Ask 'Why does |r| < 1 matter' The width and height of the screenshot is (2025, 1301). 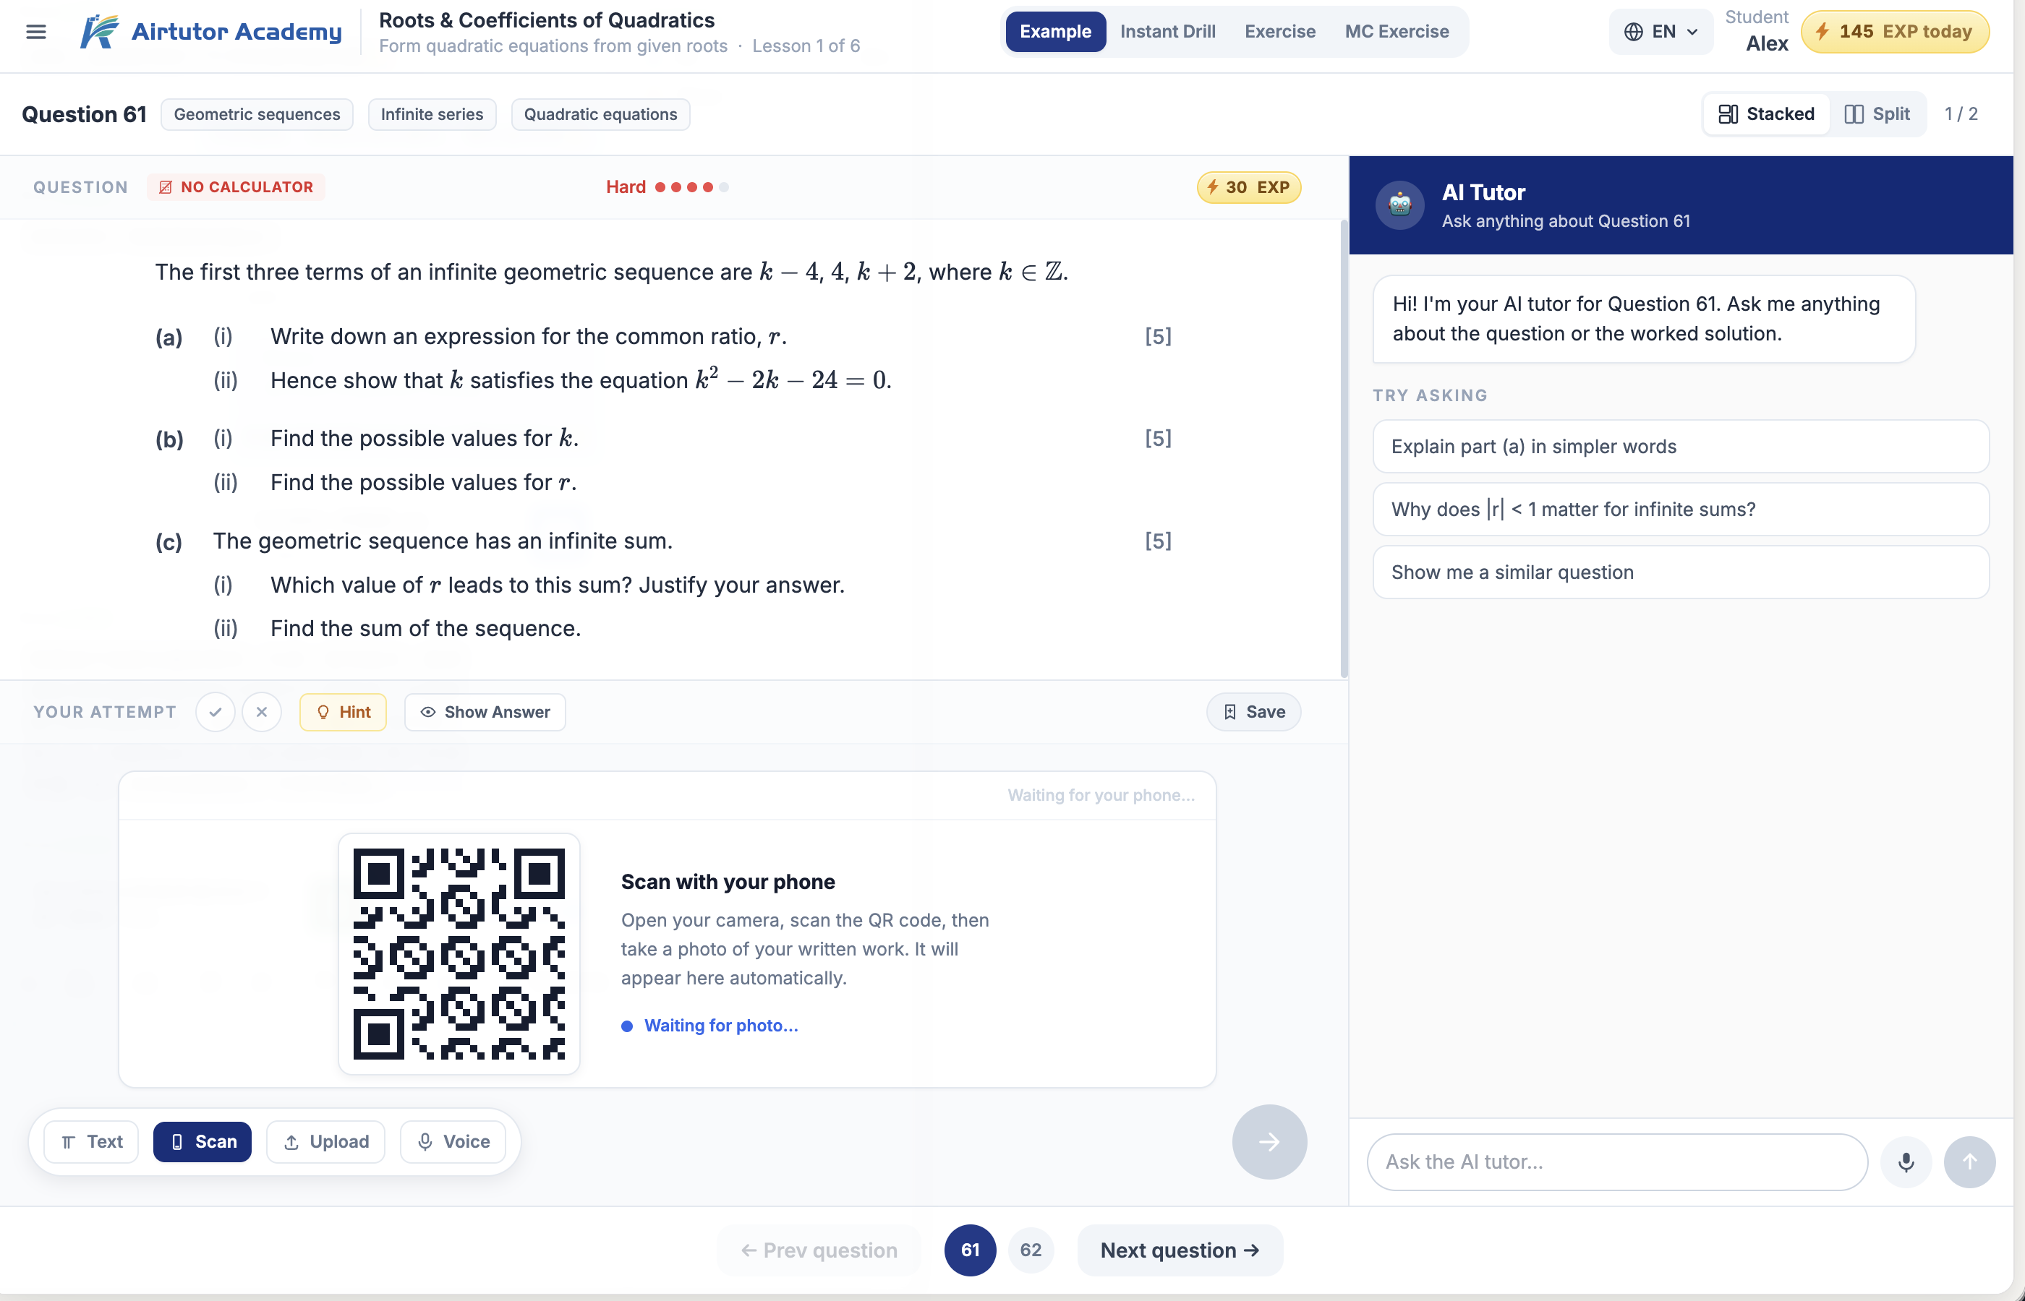(x=1680, y=510)
